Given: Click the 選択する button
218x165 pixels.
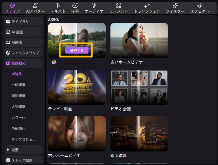Looking at the screenshot, I should point(77,50).
